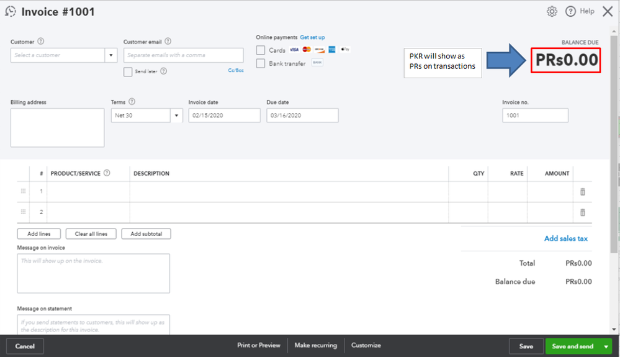Click the Help question mark icon
The width and height of the screenshot is (620, 357).
coord(570,11)
